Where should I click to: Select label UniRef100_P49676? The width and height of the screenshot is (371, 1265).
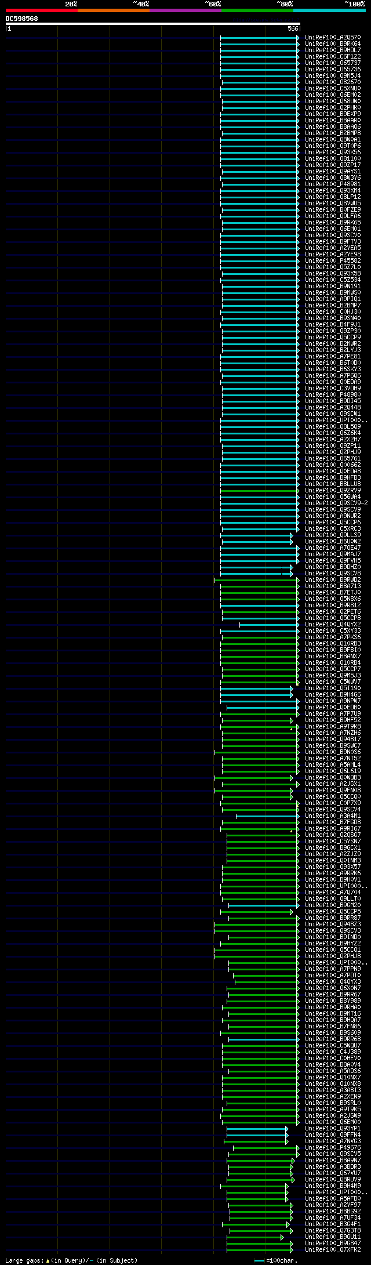333,1148
